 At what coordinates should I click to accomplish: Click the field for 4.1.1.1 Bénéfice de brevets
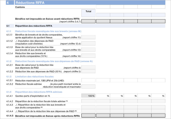point(89,37)
